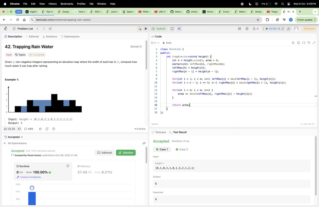
Task: Click Finish update button
Action: click(307, 20)
